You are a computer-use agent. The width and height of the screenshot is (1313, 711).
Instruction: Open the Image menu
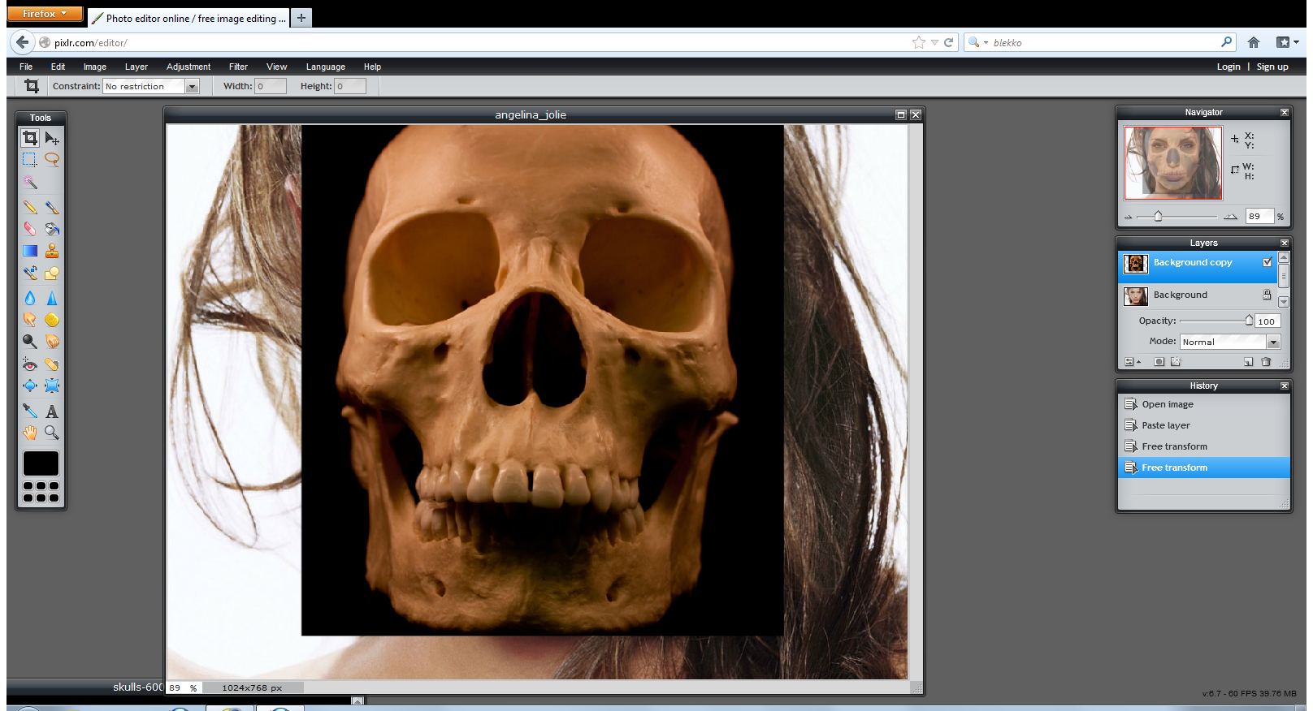pyautogui.click(x=95, y=67)
